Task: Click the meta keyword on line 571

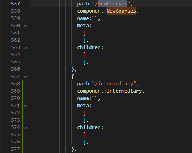Action: (83, 106)
